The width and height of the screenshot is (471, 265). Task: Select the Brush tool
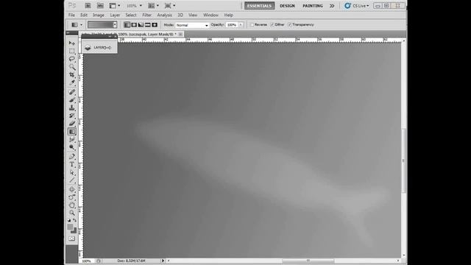coord(72,100)
